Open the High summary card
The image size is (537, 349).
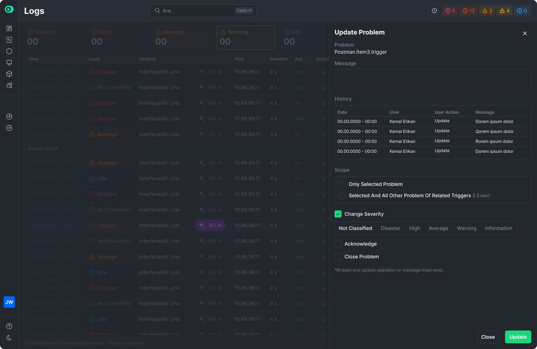click(118, 38)
